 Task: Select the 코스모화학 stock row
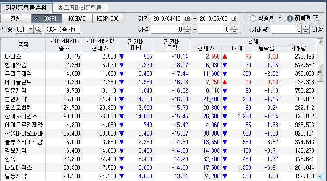pos(159,108)
